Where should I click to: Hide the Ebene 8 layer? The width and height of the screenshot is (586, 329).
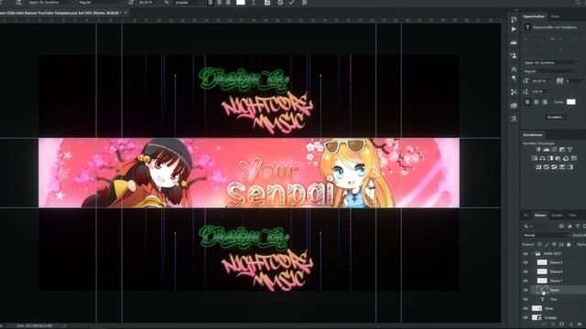pyautogui.click(x=525, y=271)
